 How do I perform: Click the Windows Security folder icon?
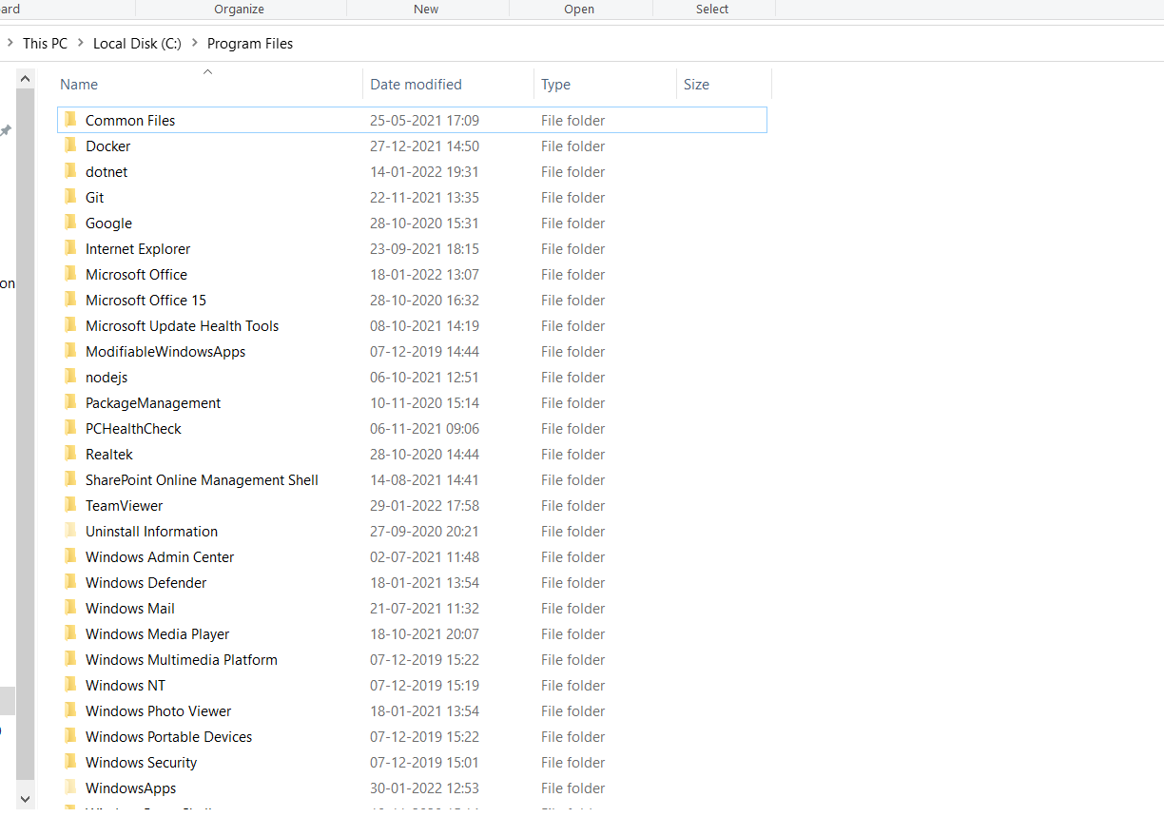click(70, 762)
